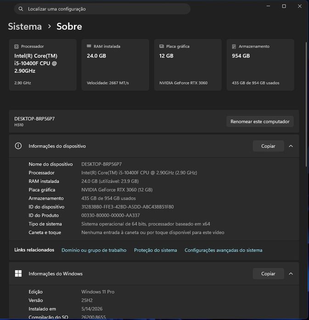Select the 'Windows 11 Pro' edition value
The image size is (309, 320).
click(98, 292)
